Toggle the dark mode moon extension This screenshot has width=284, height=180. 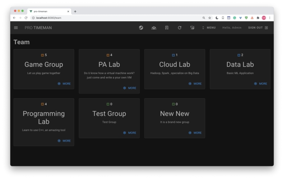coord(217,18)
